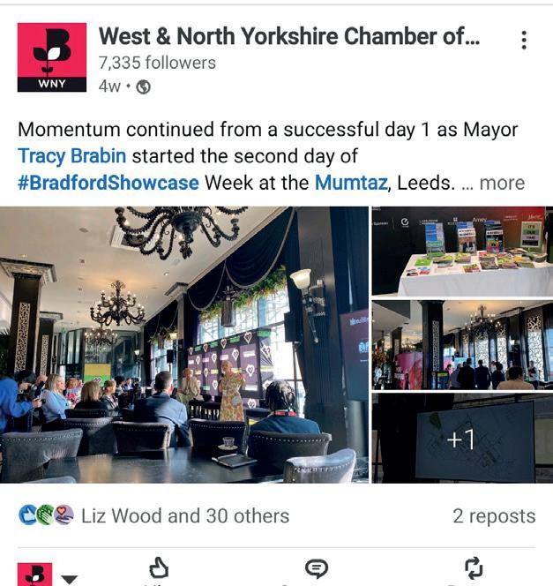
Task: Open the three-dot post options menu
Action: pyautogui.click(x=524, y=40)
